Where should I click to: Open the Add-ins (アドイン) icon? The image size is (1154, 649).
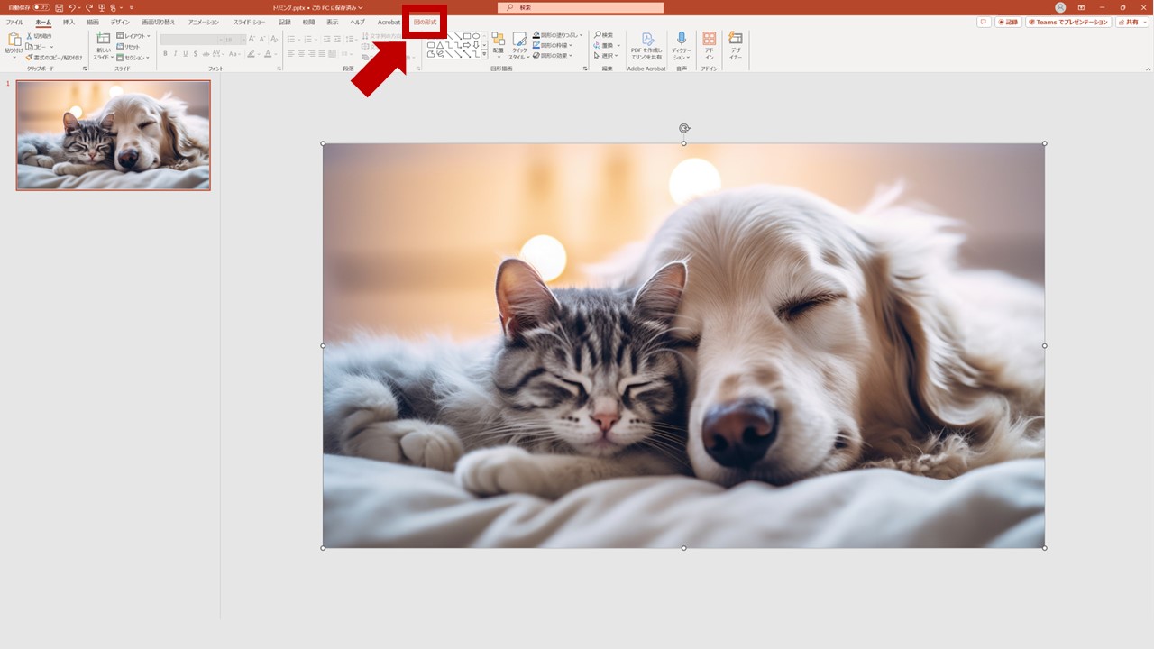click(x=709, y=39)
